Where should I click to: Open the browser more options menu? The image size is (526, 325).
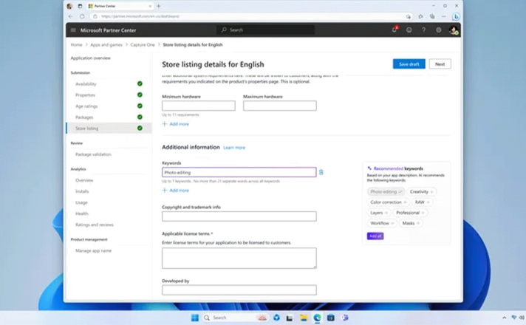tap(444, 16)
